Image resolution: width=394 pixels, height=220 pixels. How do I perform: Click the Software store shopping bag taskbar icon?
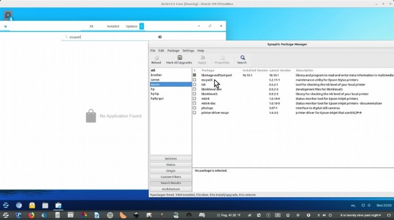click(x=58, y=205)
